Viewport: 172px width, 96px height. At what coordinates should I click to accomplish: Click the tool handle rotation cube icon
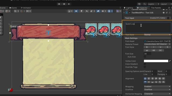(x=7, y=11)
